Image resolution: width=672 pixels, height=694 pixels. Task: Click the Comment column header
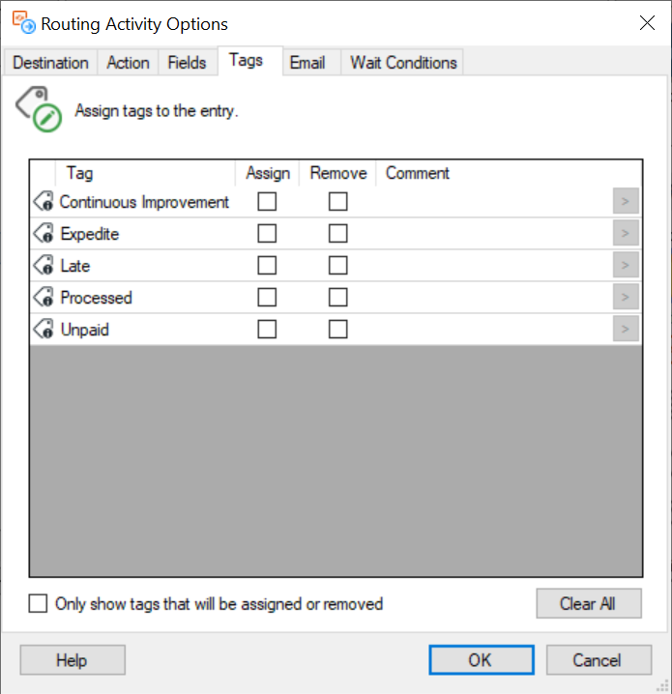[x=418, y=173]
